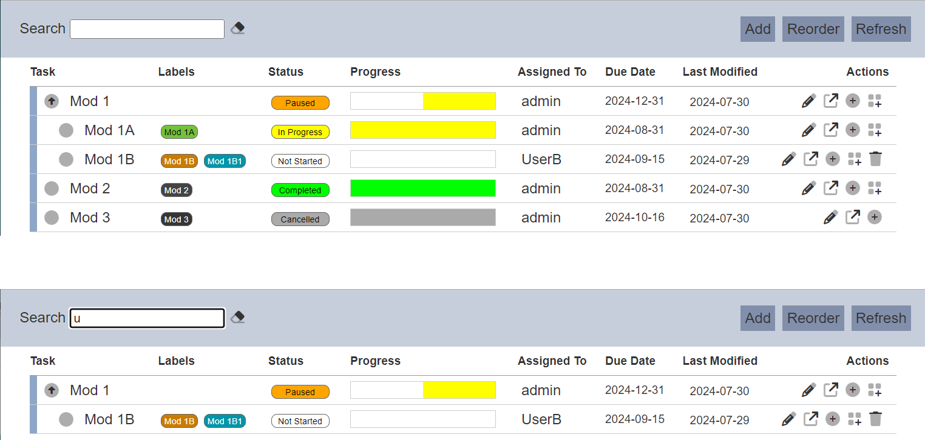
Task: Click the pencil icon for Mod 1B in the lower table
Action: coord(788,419)
